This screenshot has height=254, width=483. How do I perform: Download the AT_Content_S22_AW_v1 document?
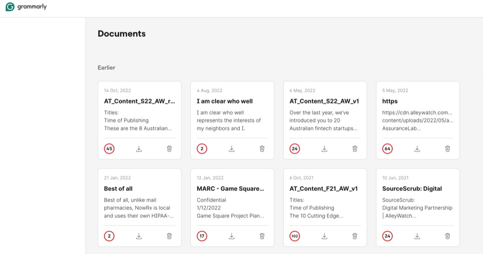[325, 149]
